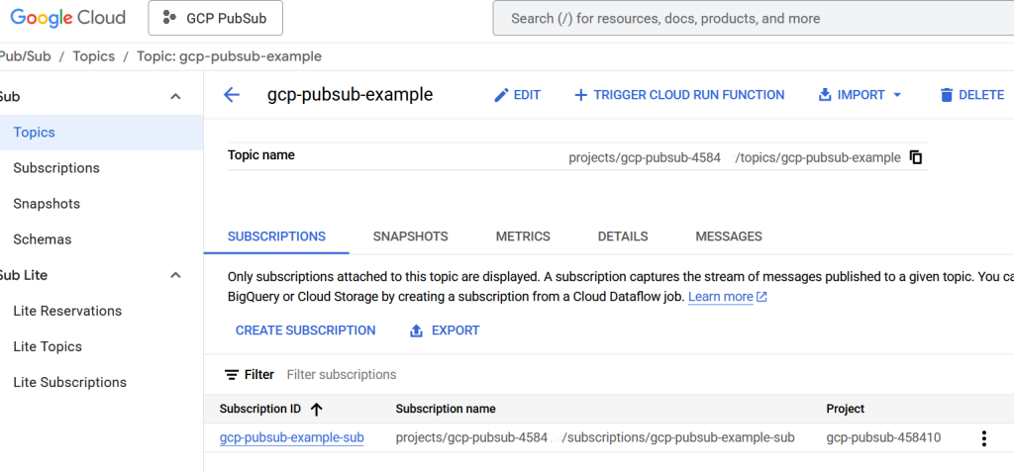This screenshot has width=1014, height=473.
Task: Open the gcp-pubsub-example-sub subscription link
Action: tap(291, 437)
